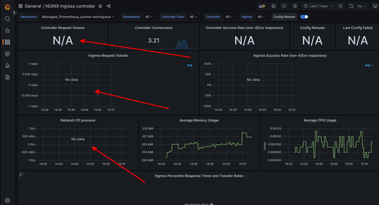
Task: Go to the General folder breadcrumb
Action: click(33, 6)
